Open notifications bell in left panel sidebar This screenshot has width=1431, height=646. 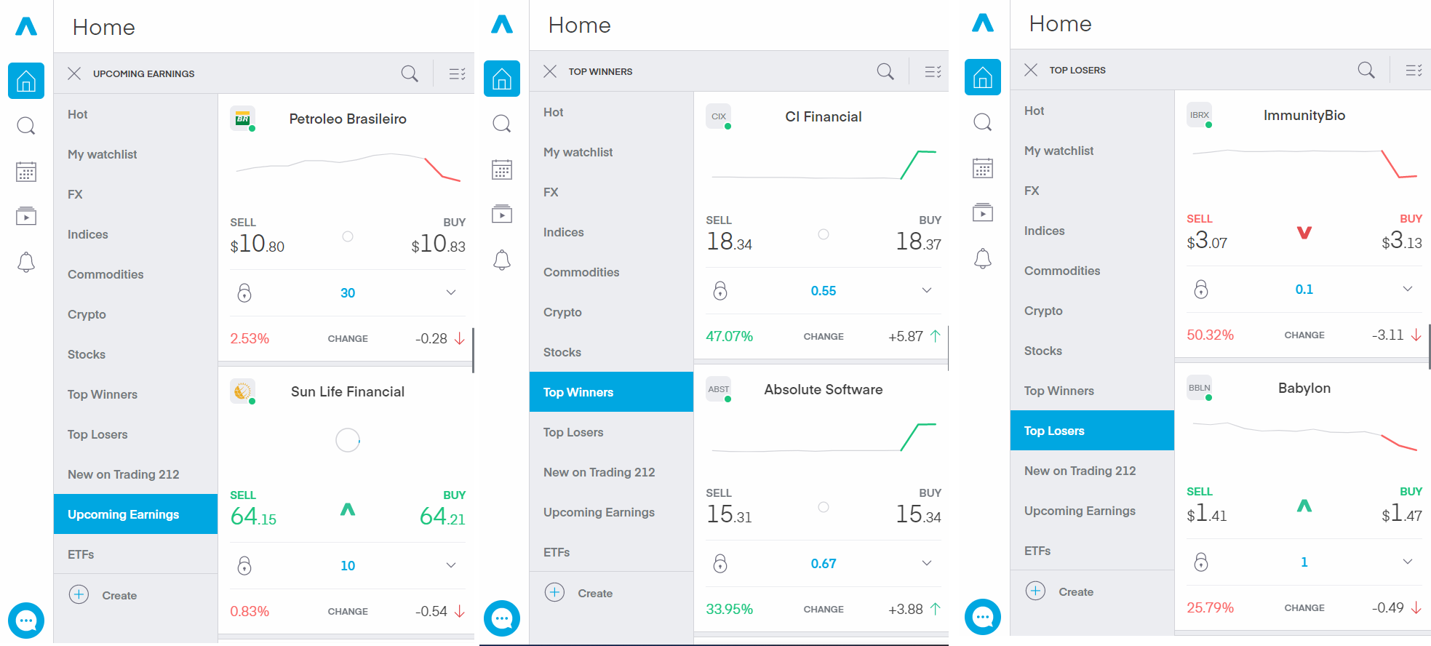[x=26, y=262]
